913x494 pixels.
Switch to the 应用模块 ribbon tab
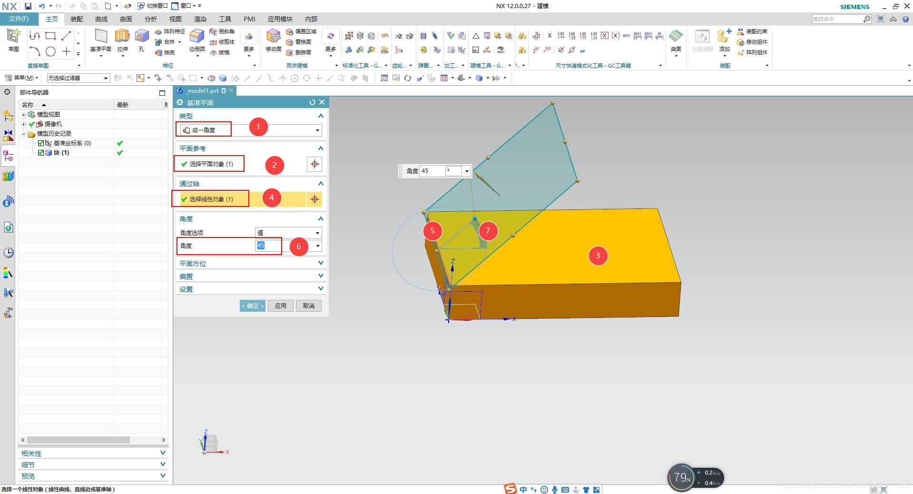[x=280, y=19]
